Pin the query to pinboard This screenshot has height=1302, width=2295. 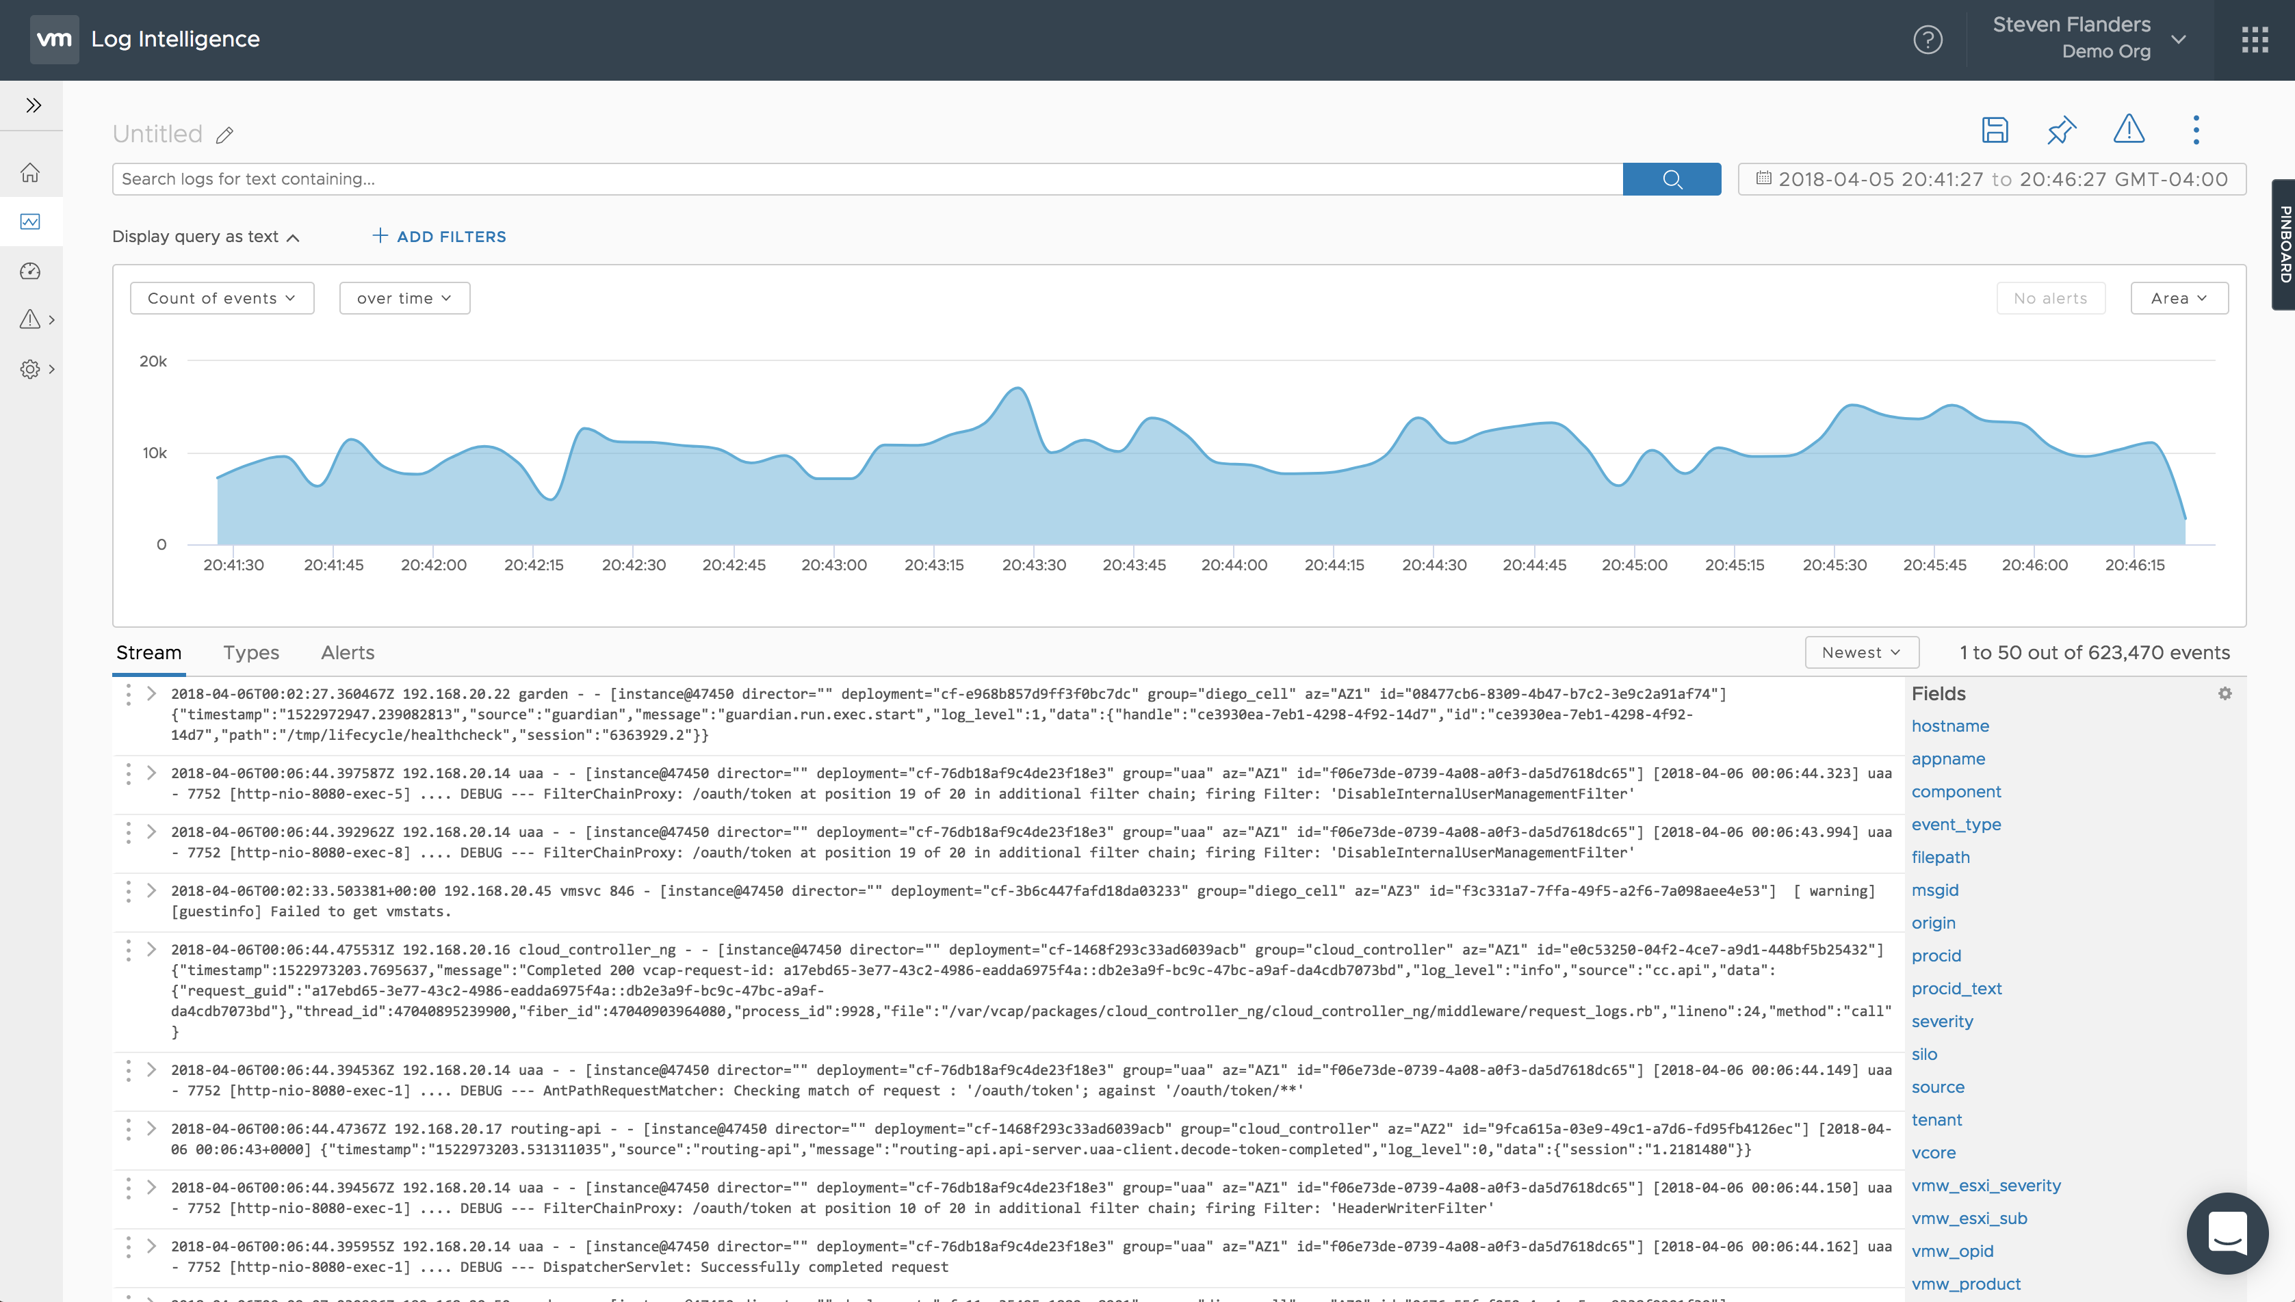[2062, 131]
